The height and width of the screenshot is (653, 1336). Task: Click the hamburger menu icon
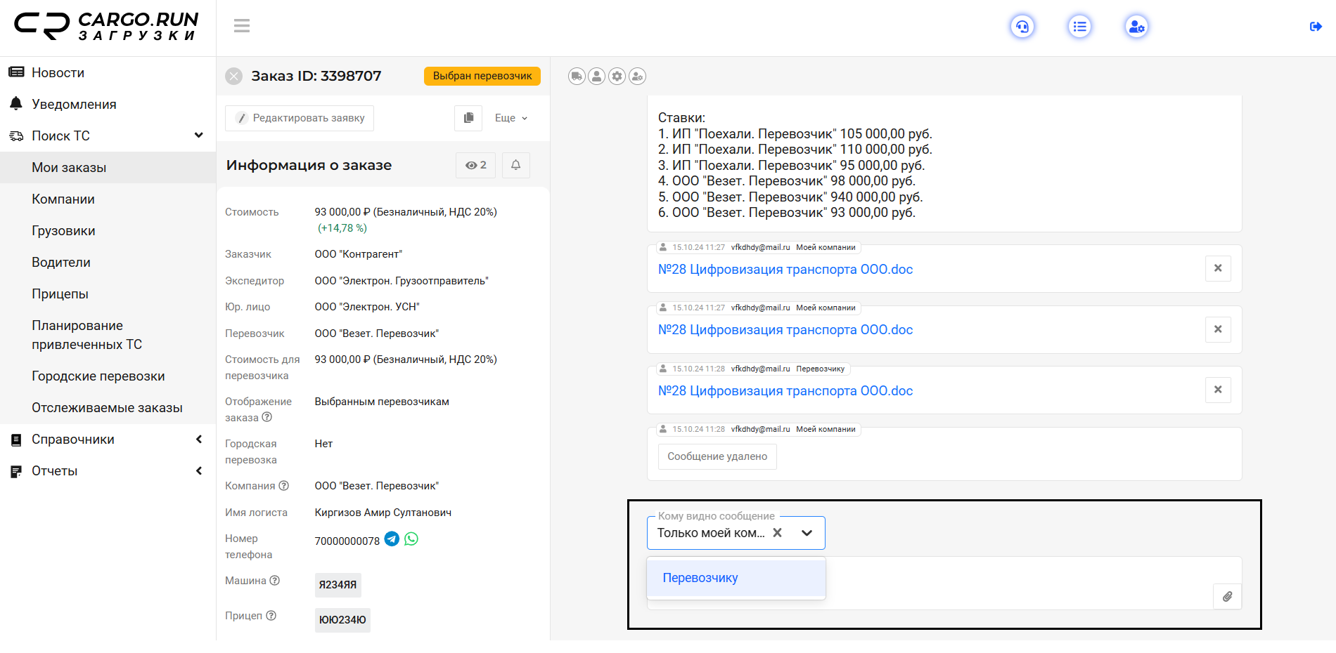click(242, 26)
